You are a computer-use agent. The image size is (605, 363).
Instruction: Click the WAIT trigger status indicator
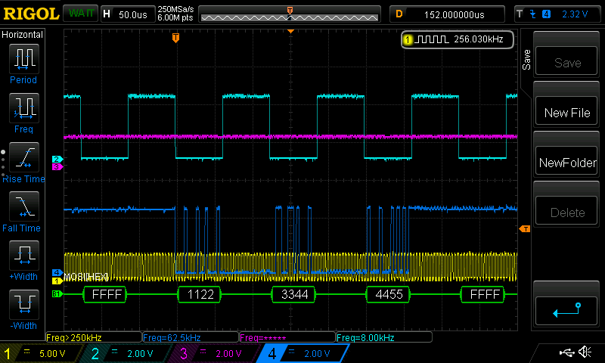81,14
